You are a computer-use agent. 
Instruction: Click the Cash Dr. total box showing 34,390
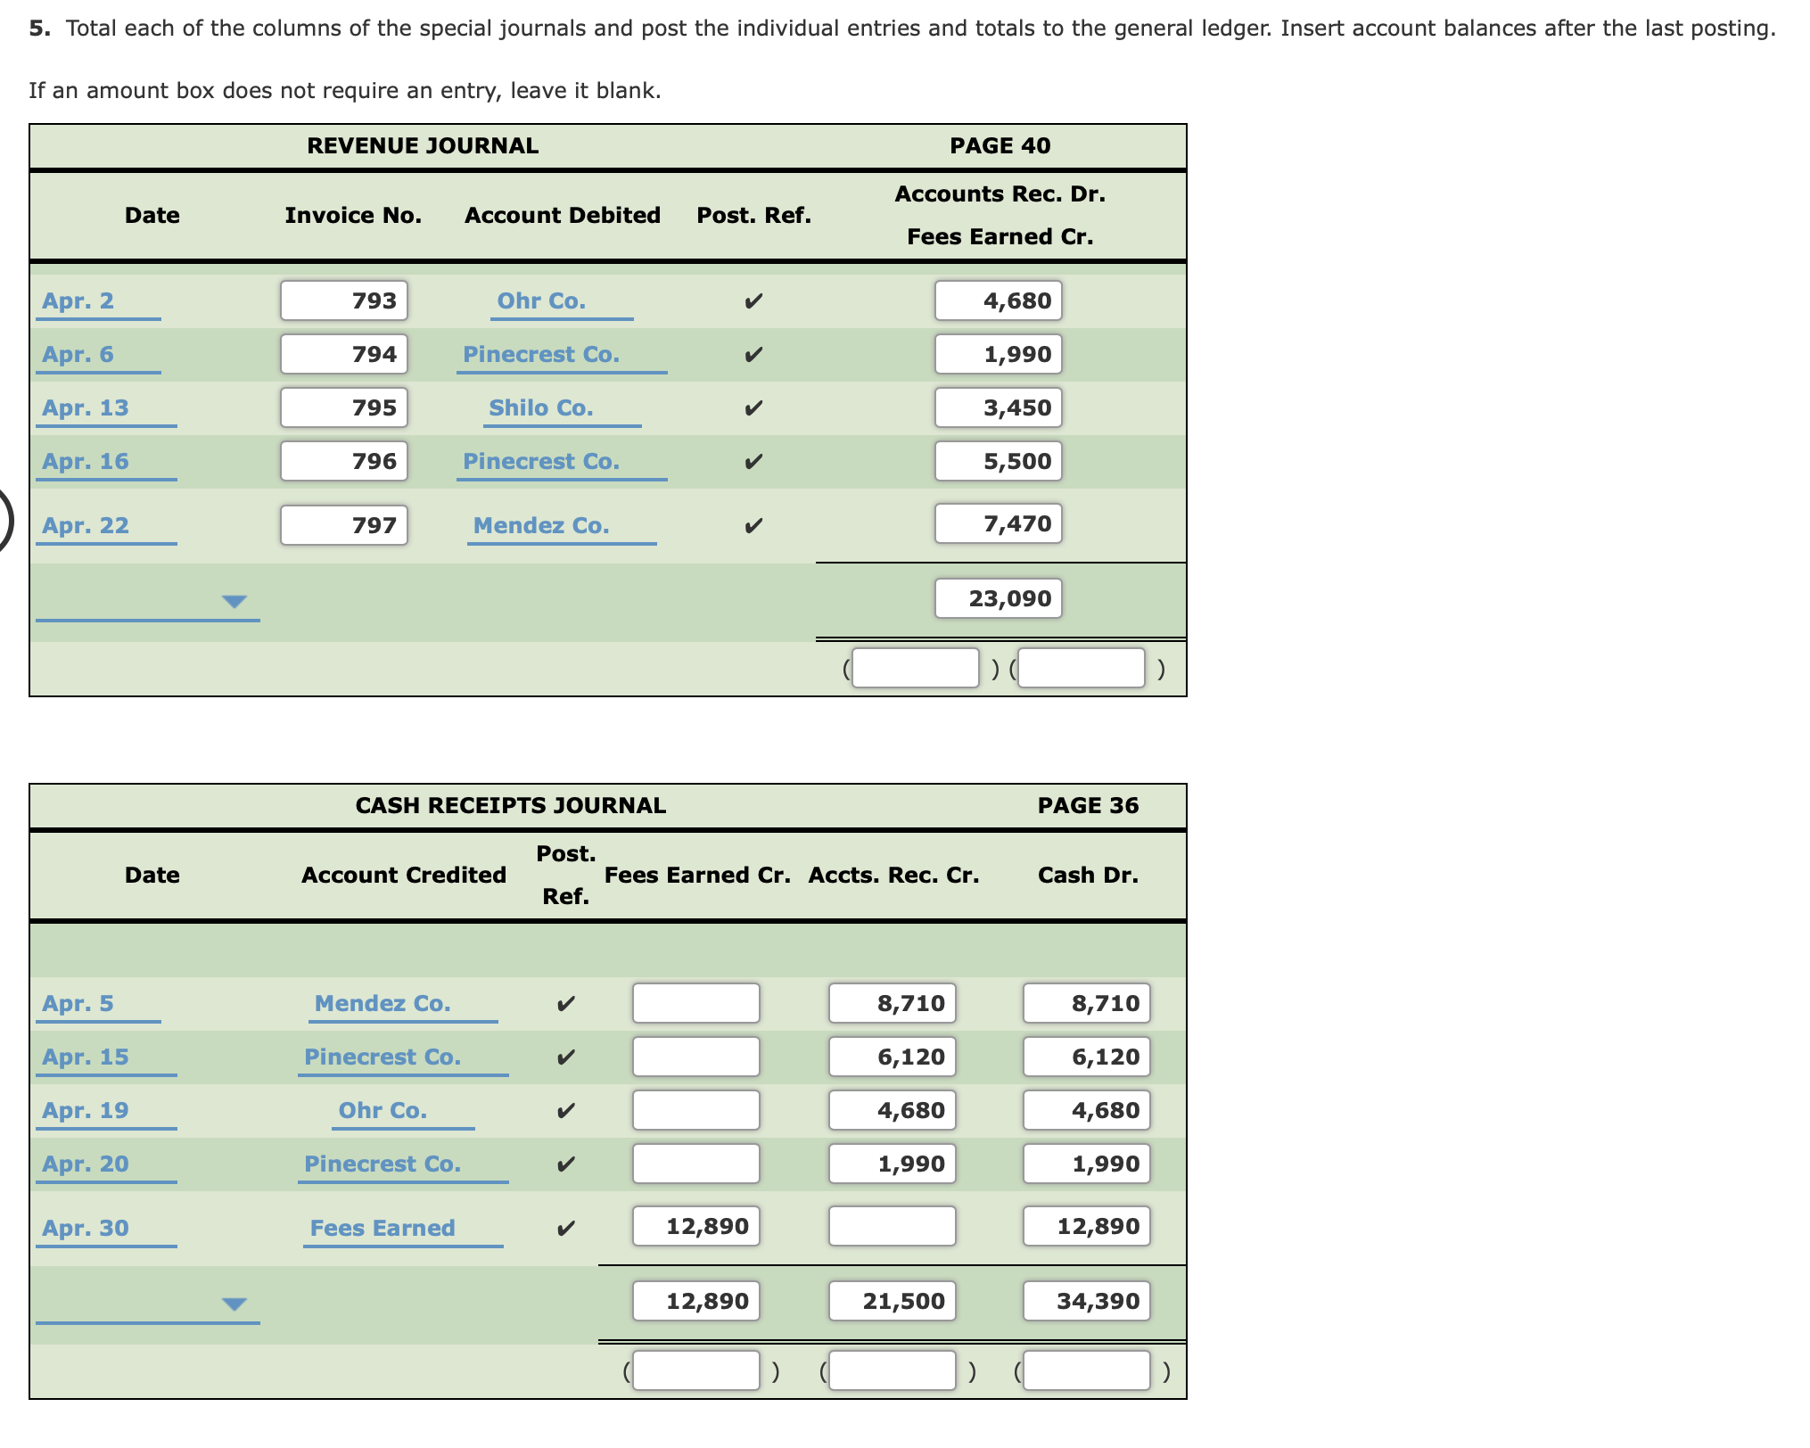point(1086,1301)
